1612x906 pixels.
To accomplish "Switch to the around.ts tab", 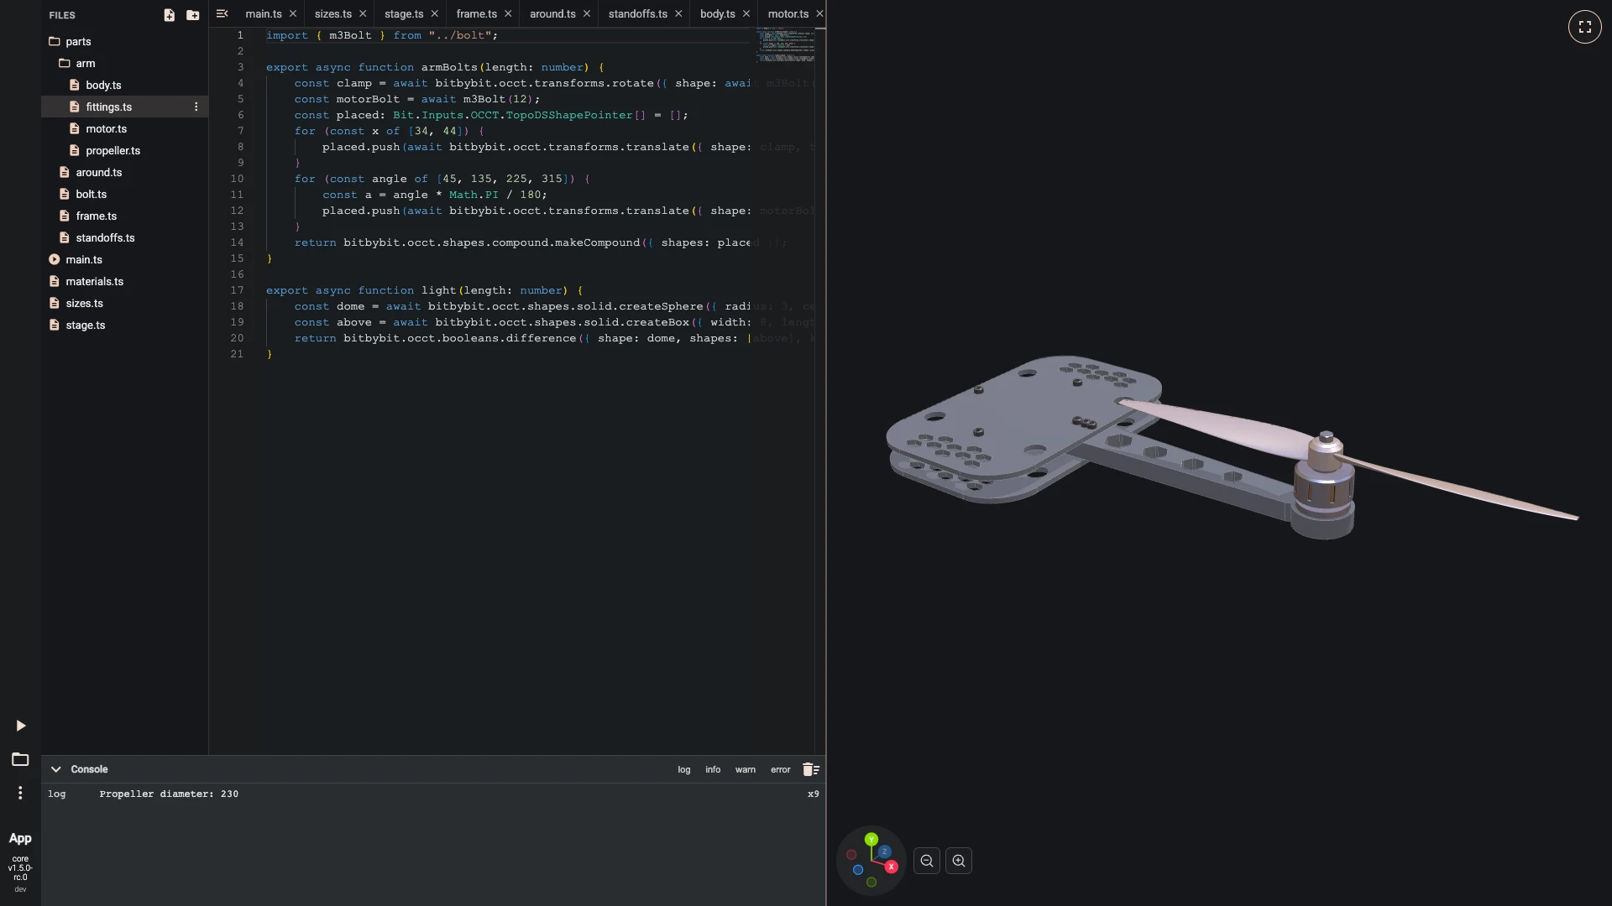I will click(x=552, y=13).
